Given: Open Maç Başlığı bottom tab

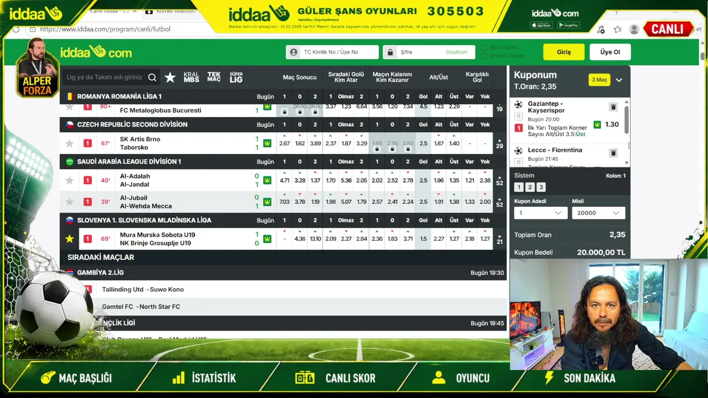Looking at the screenshot, I should (76, 378).
